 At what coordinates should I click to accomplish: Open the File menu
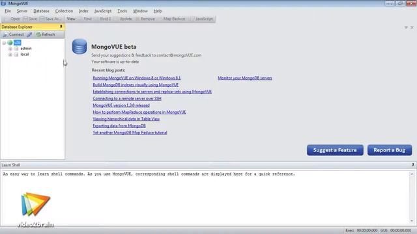pos(8,11)
